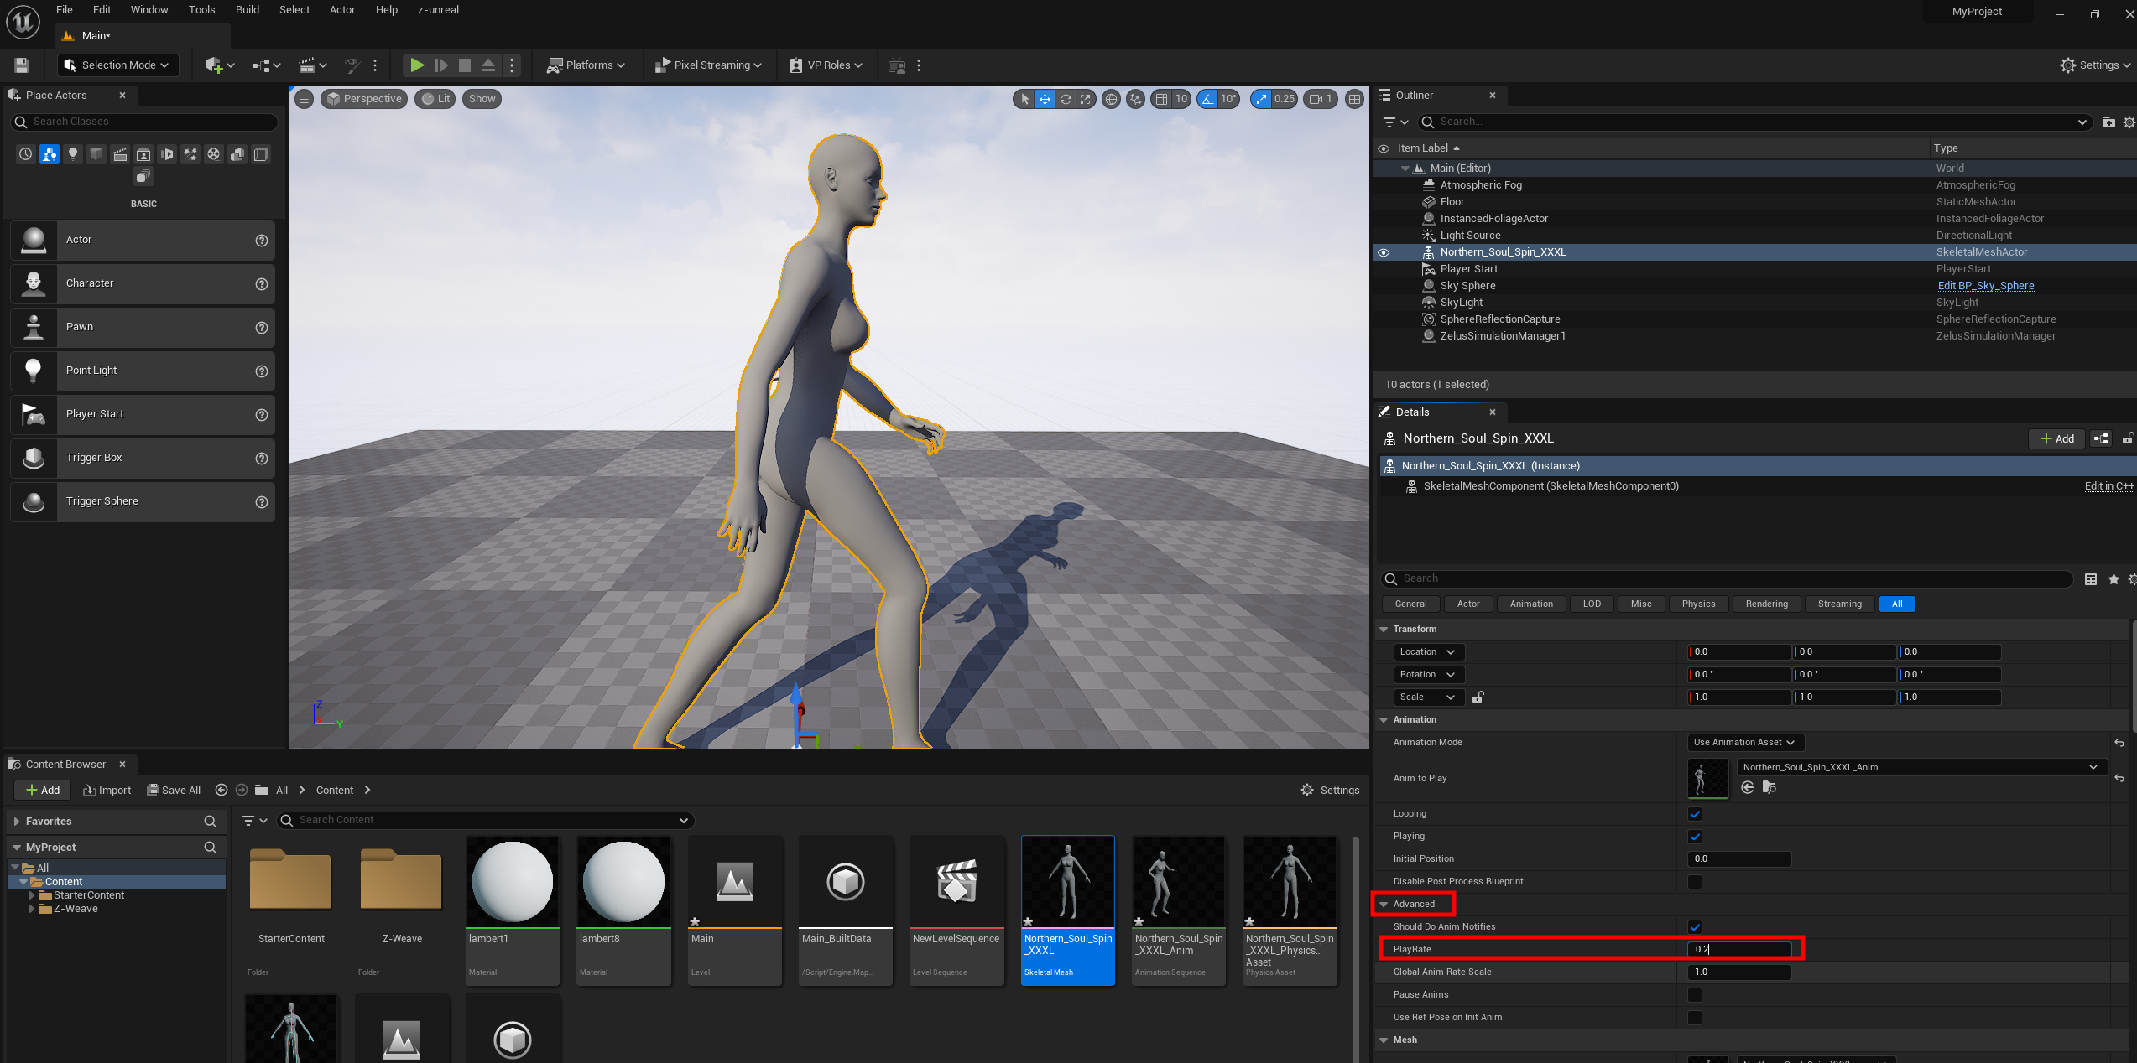Screen dimensions: 2137x1063
Task: Click Browse to asset icon under Anim to Play
Action: [x=1770, y=787]
